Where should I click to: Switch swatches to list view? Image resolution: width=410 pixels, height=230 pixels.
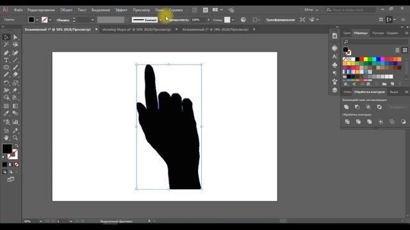click(397, 50)
